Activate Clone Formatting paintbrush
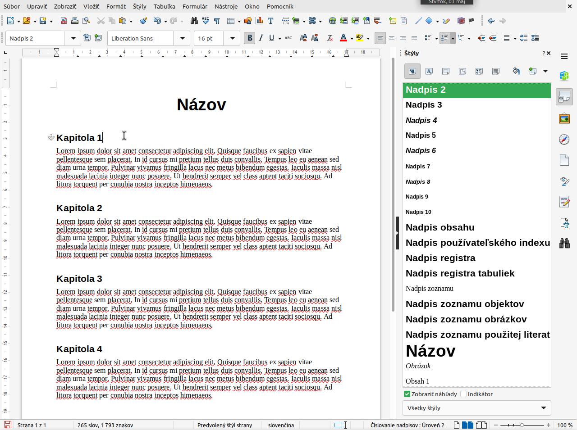The width and height of the screenshot is (577, 430). coord(143,21)
